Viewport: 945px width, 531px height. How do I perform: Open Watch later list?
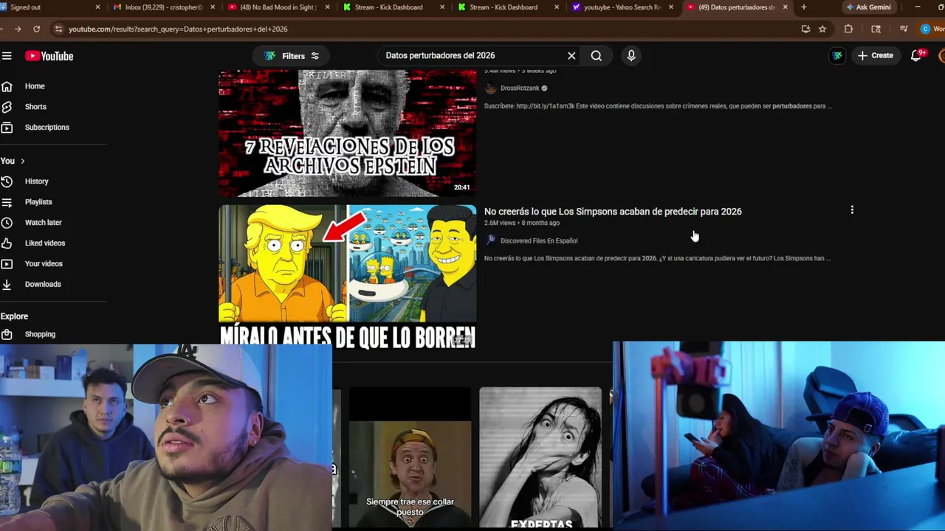pos(43,223)
